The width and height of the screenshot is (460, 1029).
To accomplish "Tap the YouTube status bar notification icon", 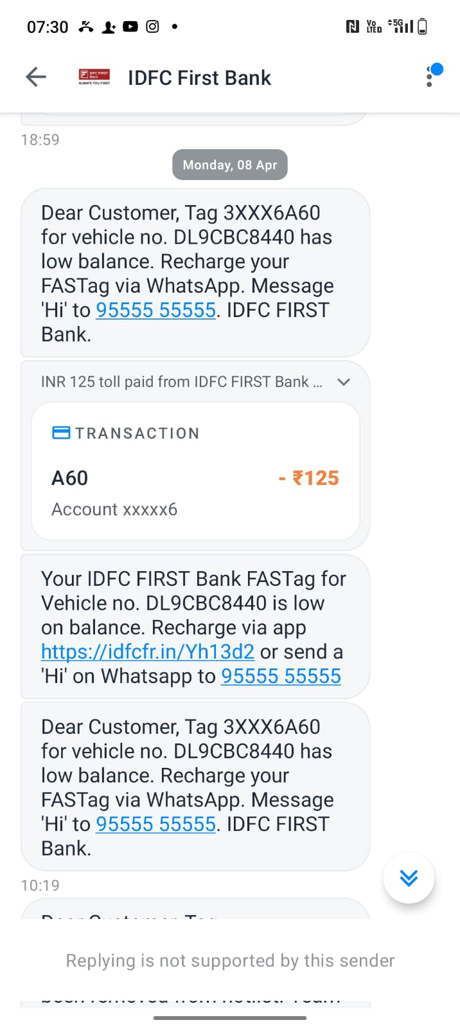I will (x=130, y=26).
